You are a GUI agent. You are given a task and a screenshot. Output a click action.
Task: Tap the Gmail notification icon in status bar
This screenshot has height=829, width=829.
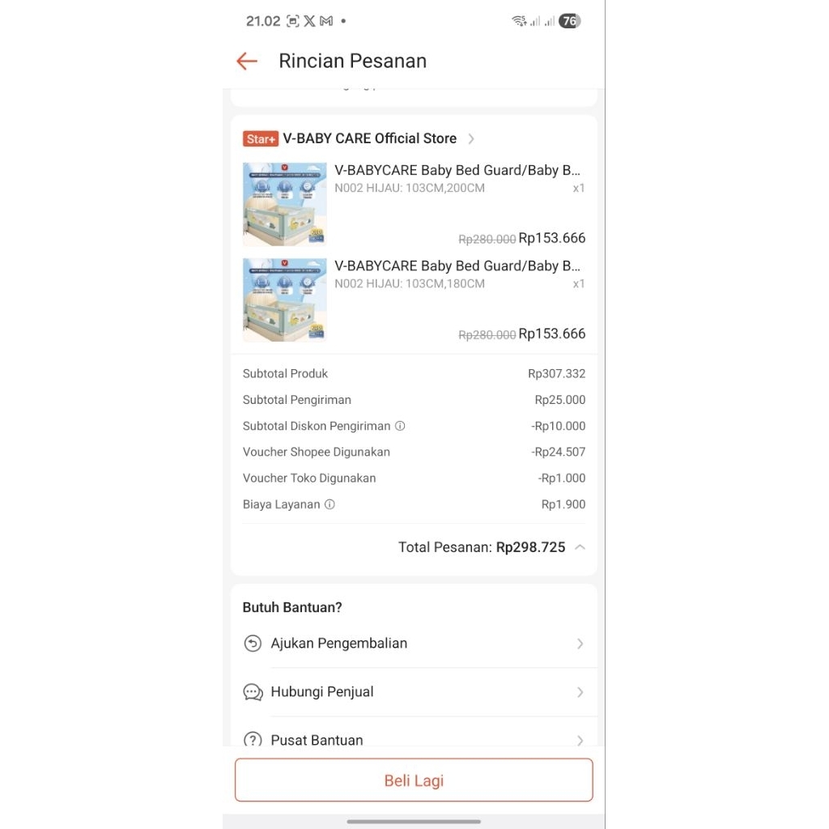327,21
